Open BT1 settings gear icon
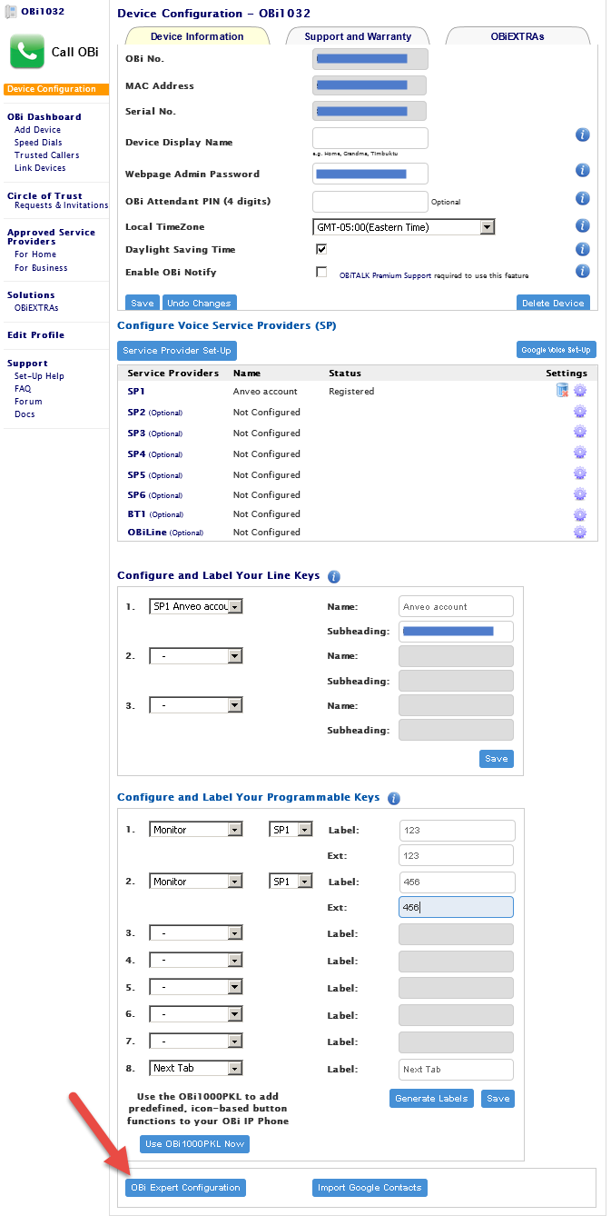This screenshot has width=611, height=1216. click(x=580, y=514)
